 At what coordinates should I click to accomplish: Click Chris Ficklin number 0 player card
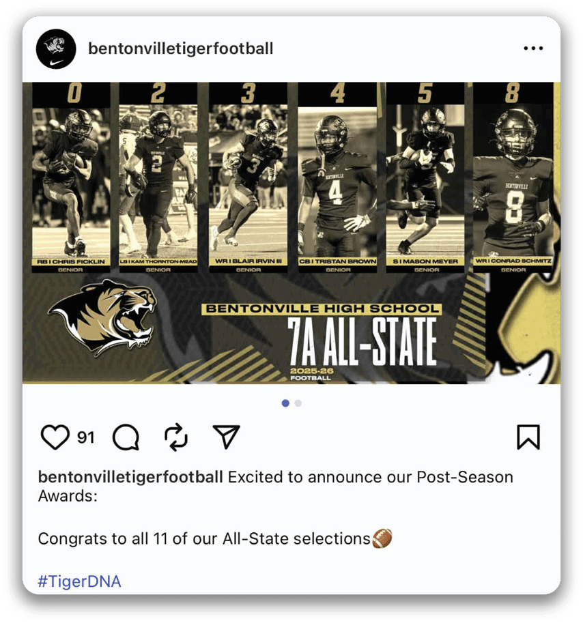(71, 177)
